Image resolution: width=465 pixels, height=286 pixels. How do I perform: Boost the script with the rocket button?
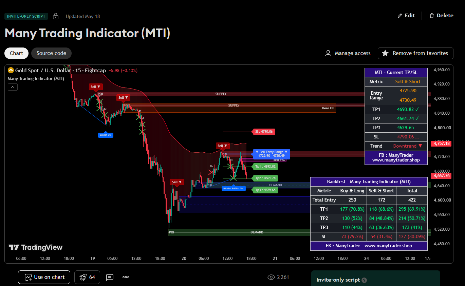point(87,277)
